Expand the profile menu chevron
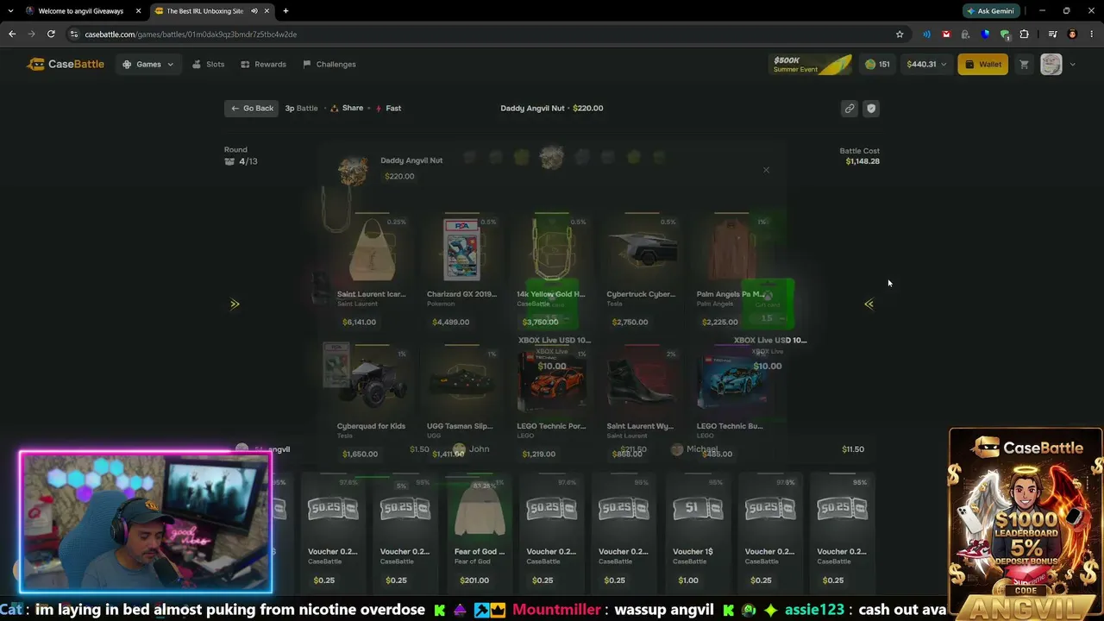Image resolution: width=1104 pixels, height=621 pixels. (1072, 64)
